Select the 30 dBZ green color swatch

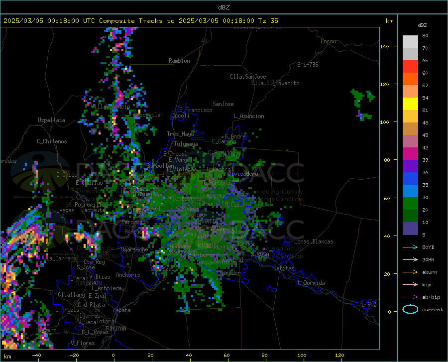[x=410, y=204]
